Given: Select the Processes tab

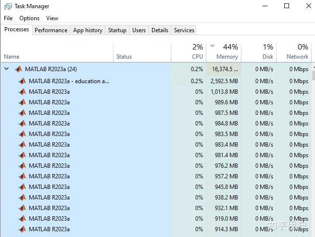Looking at the screenshot, I should 16,29.
